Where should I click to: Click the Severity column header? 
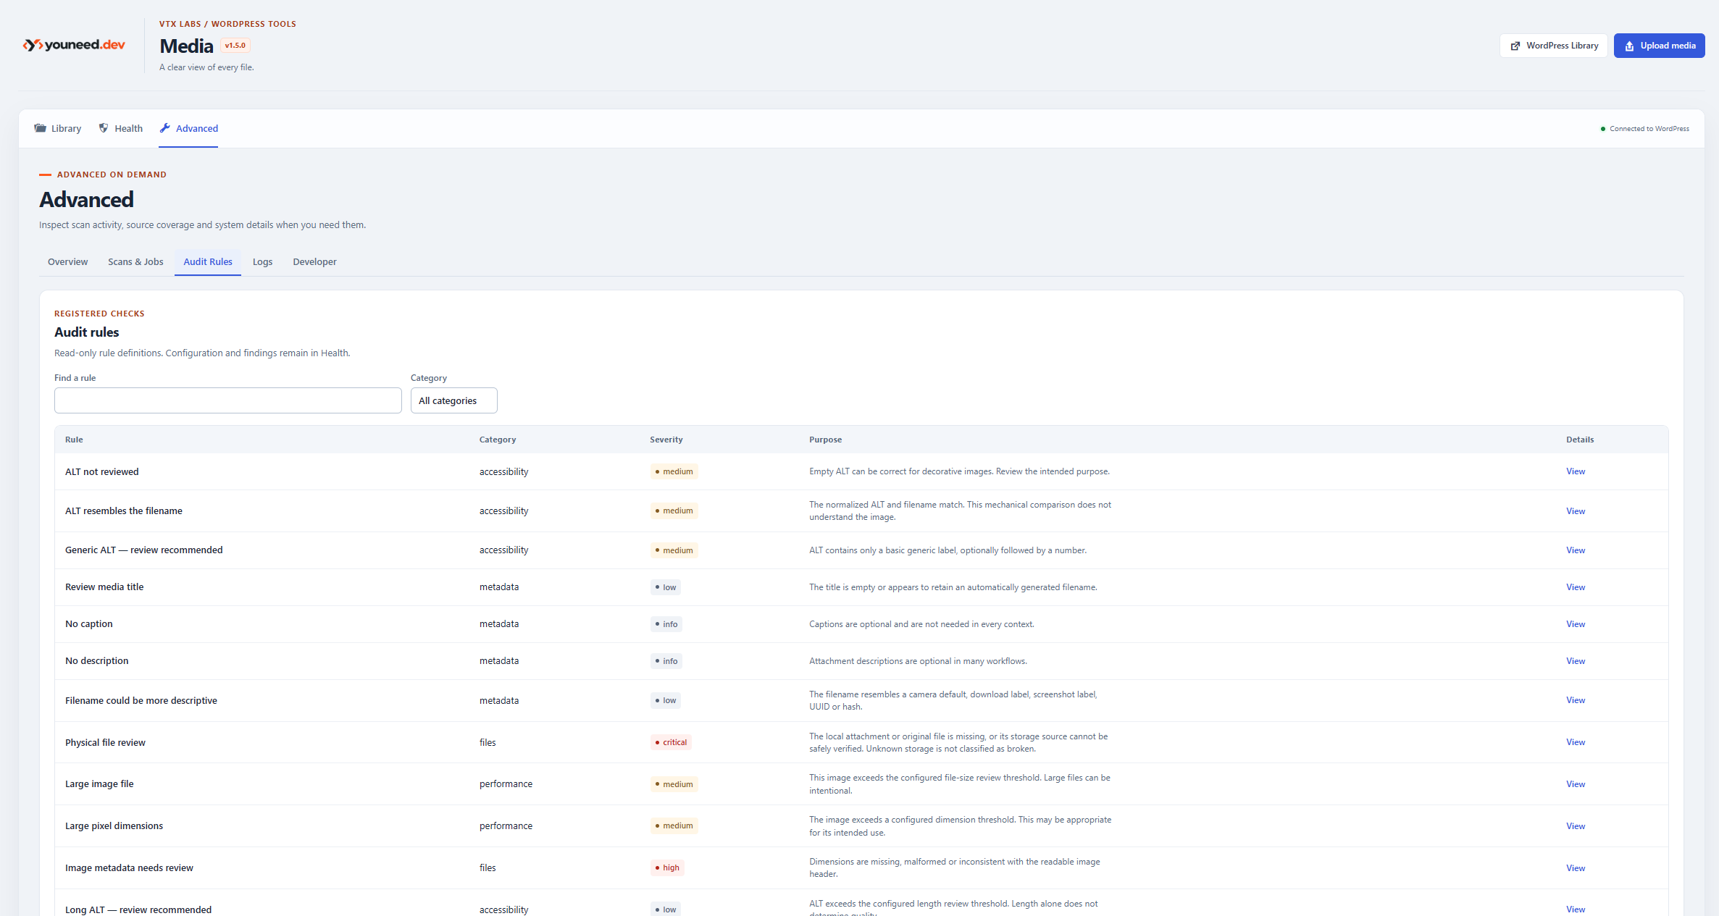[666, 440]
